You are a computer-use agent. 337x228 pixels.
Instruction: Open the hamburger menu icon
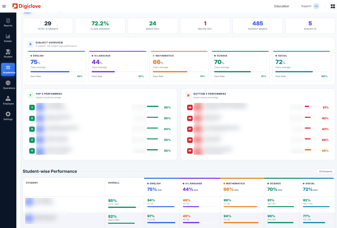[4, 6]
